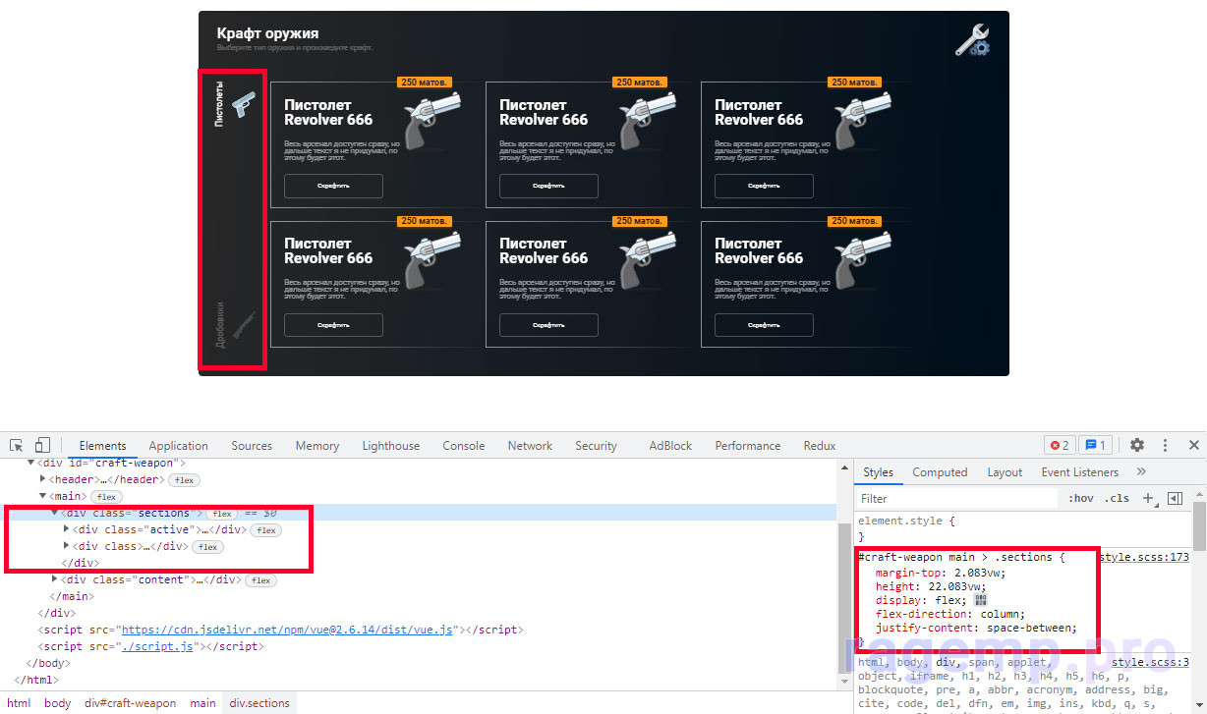Toggle the .cls class editor

[x=1117, y=498]
